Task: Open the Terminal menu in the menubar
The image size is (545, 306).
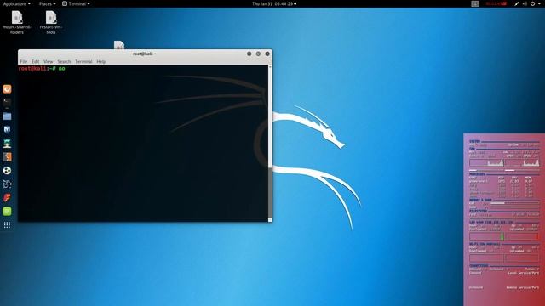Action: (83, 61)
